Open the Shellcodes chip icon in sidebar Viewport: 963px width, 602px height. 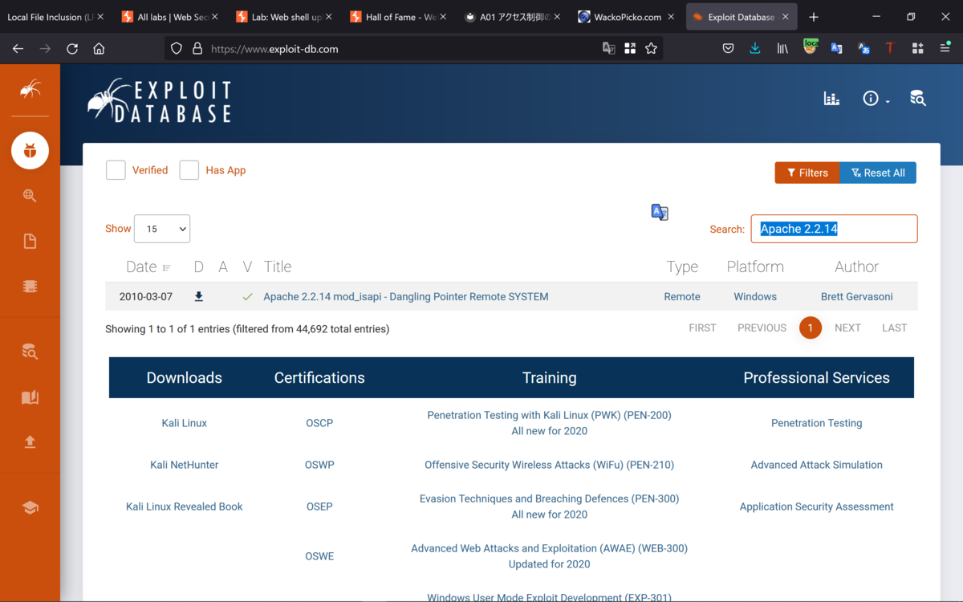(30, 287)
